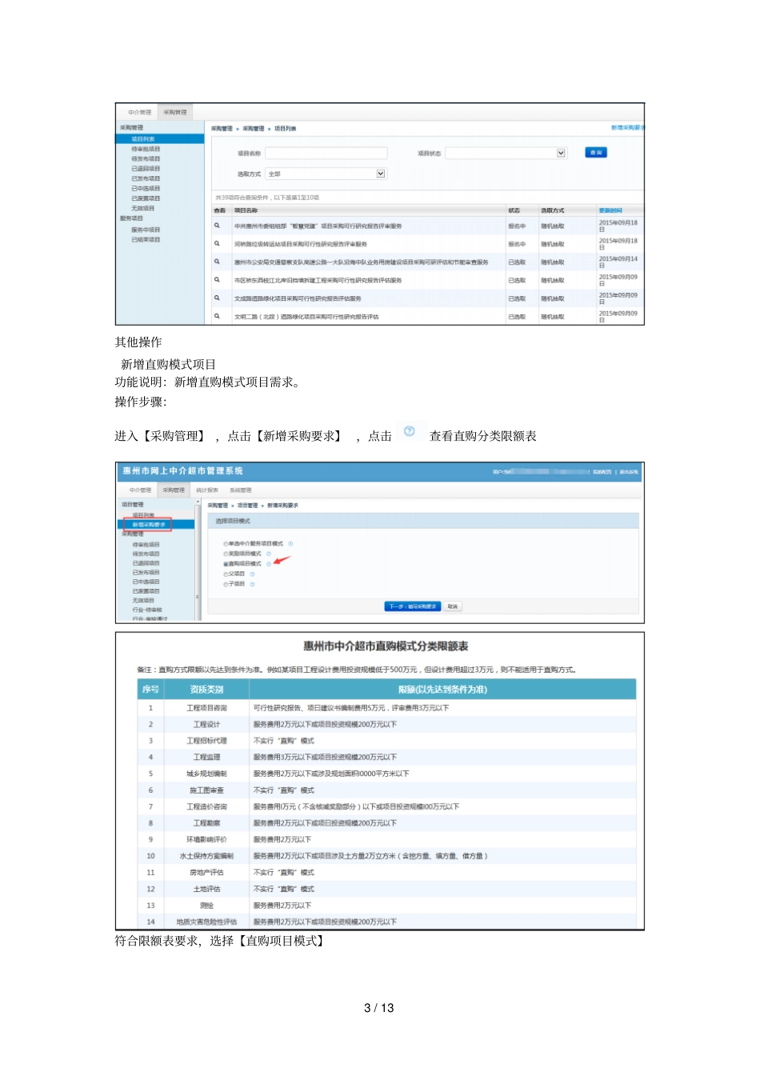760x1076 pixels.
Task: Click 施工图审查 cell in limit table
Action: click(206, 790)
